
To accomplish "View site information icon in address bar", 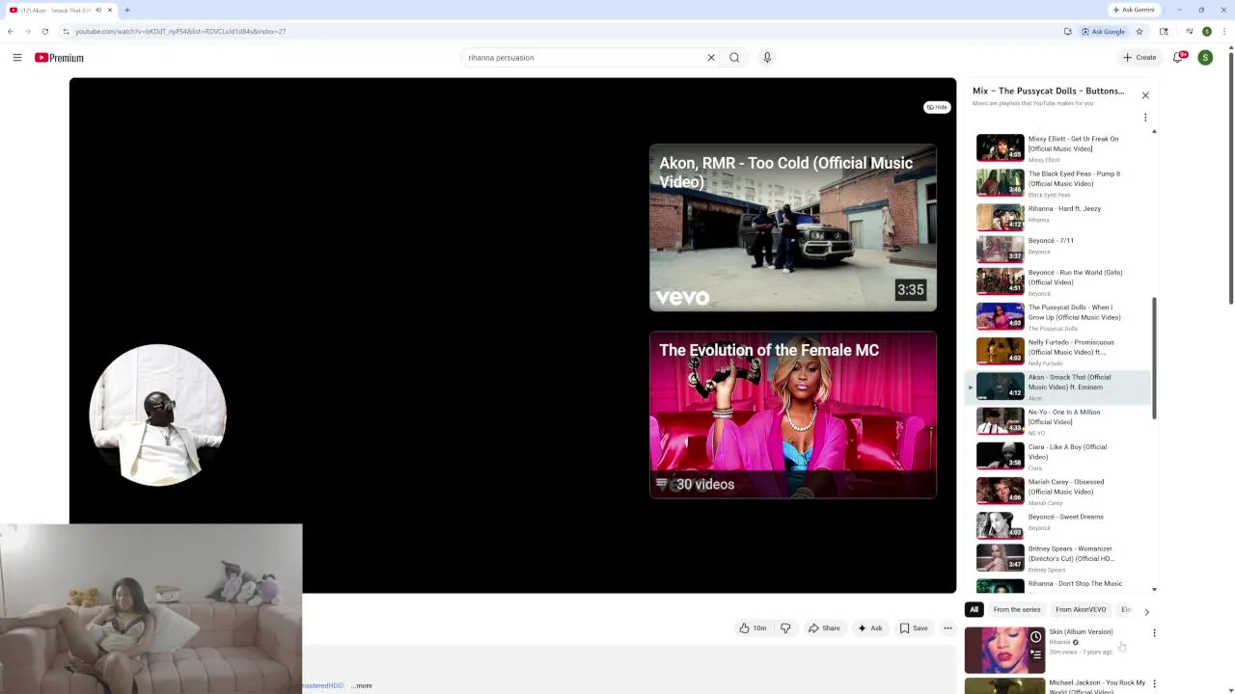I will (x=66, y=31).
